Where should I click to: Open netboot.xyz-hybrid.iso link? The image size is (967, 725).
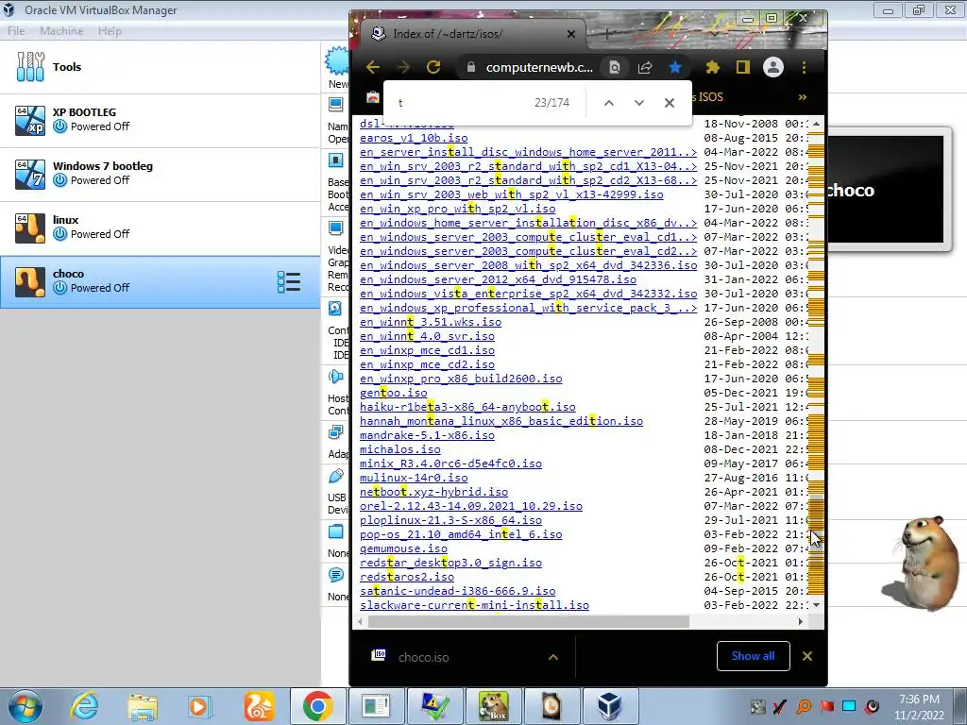click(x=434, y=492)
